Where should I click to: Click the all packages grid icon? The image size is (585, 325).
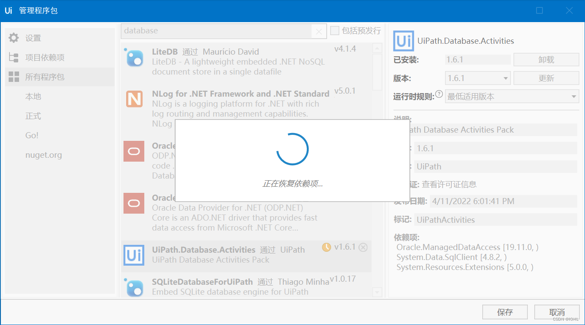click(14, 77)
